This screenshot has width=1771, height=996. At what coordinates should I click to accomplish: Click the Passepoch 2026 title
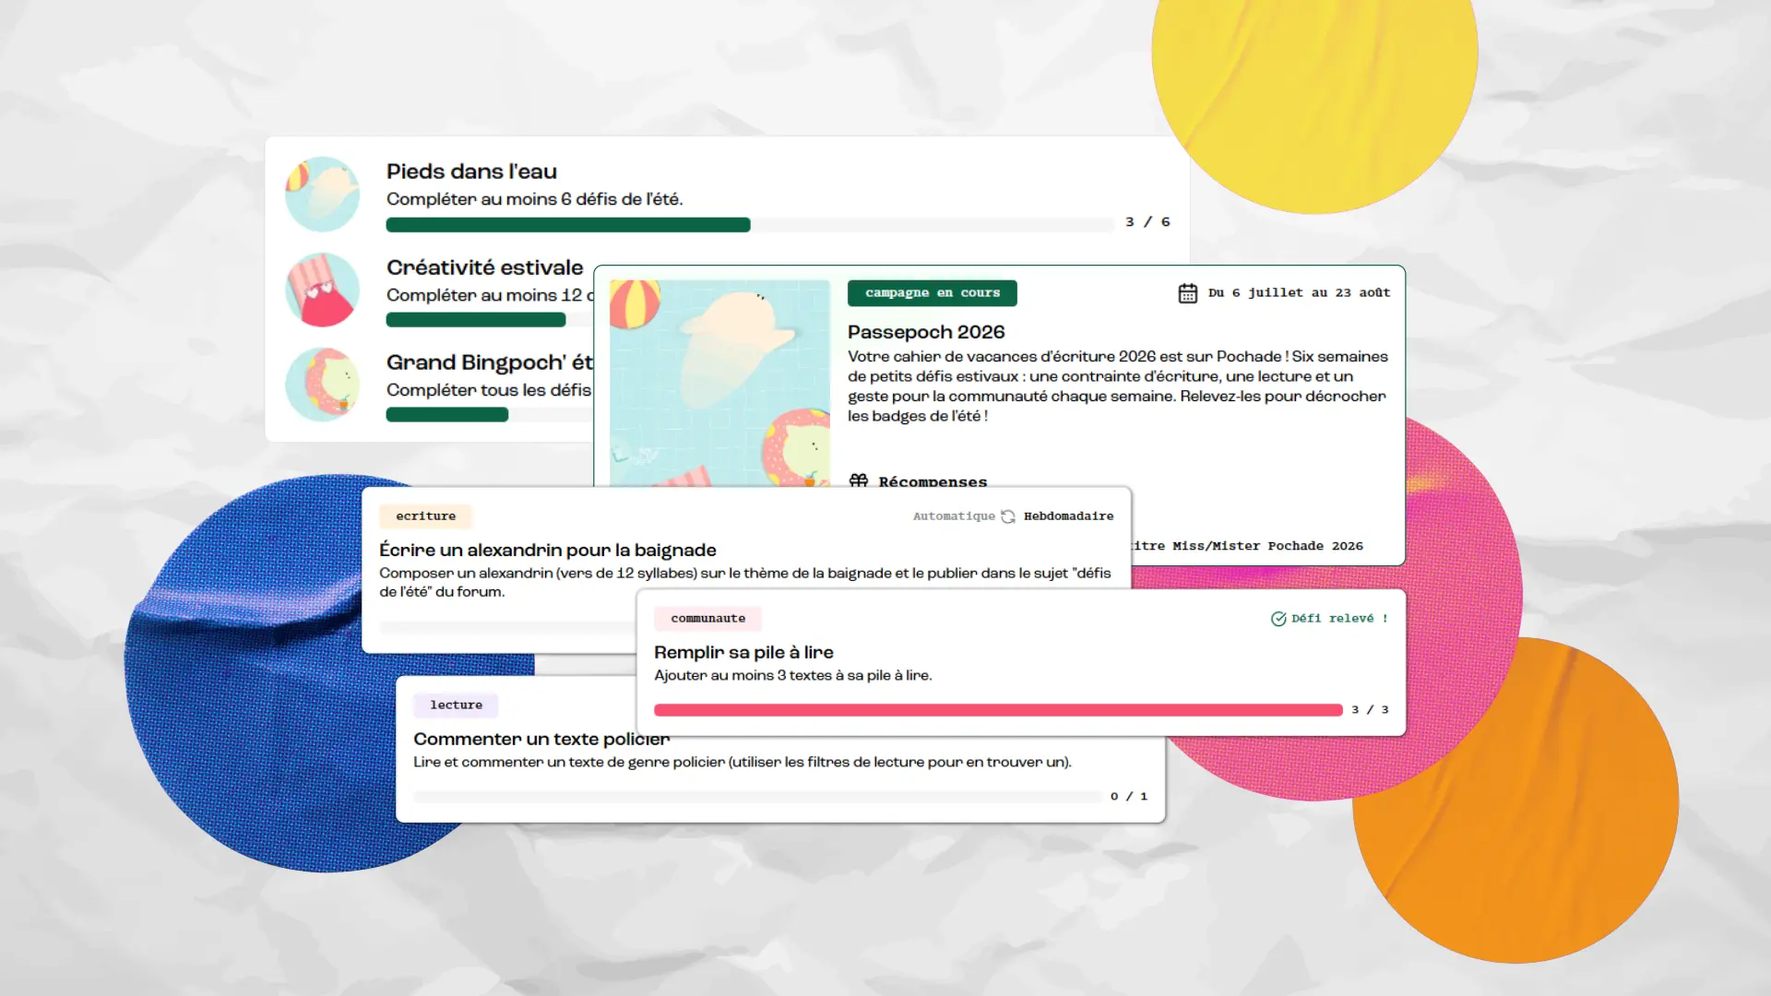click(x=926, y=332)
